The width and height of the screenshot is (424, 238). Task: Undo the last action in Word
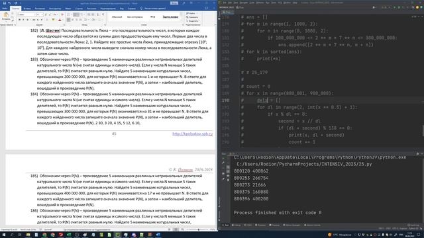click(10, 3)
